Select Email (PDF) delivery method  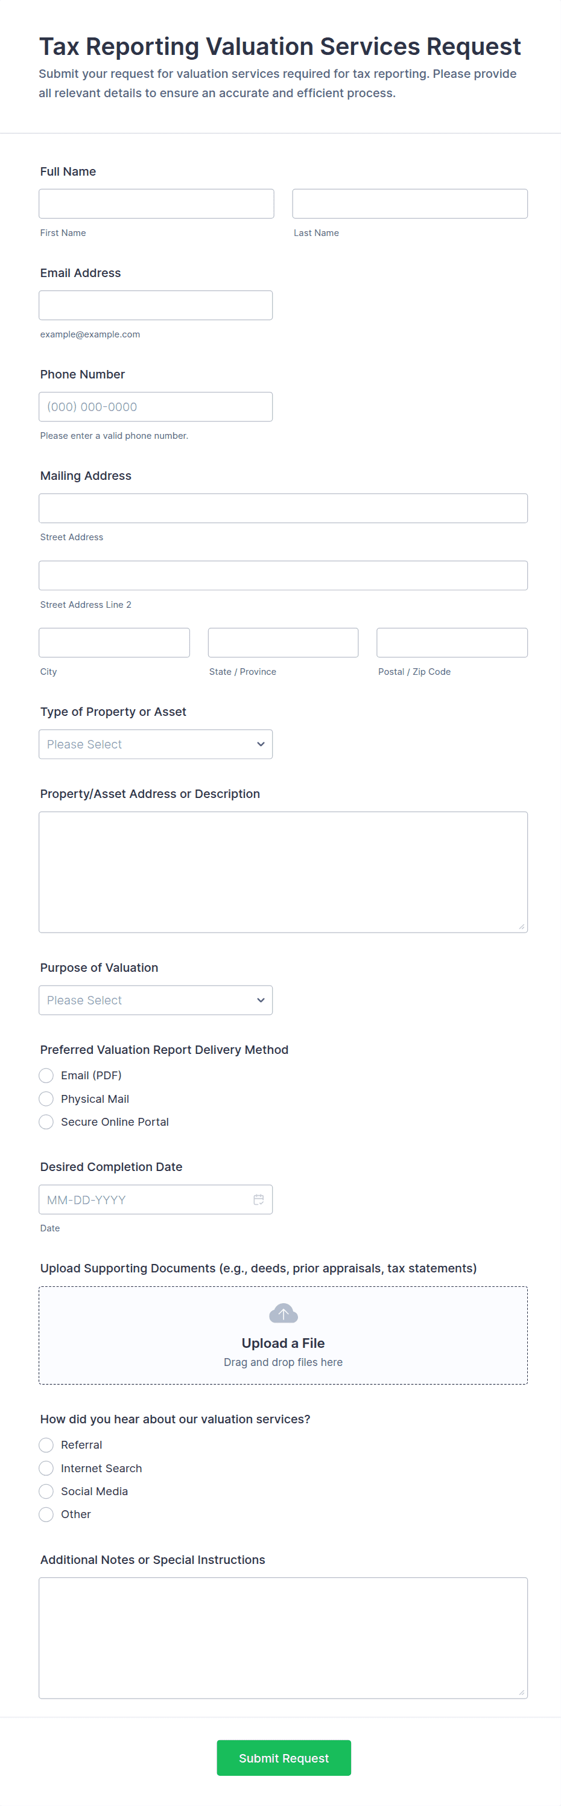pyautogui.click(x=46, y=1076)
